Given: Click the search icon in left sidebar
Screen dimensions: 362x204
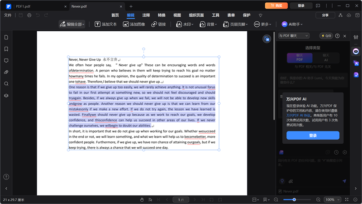Looking at the screenshot, I should (x=6, y=84).
